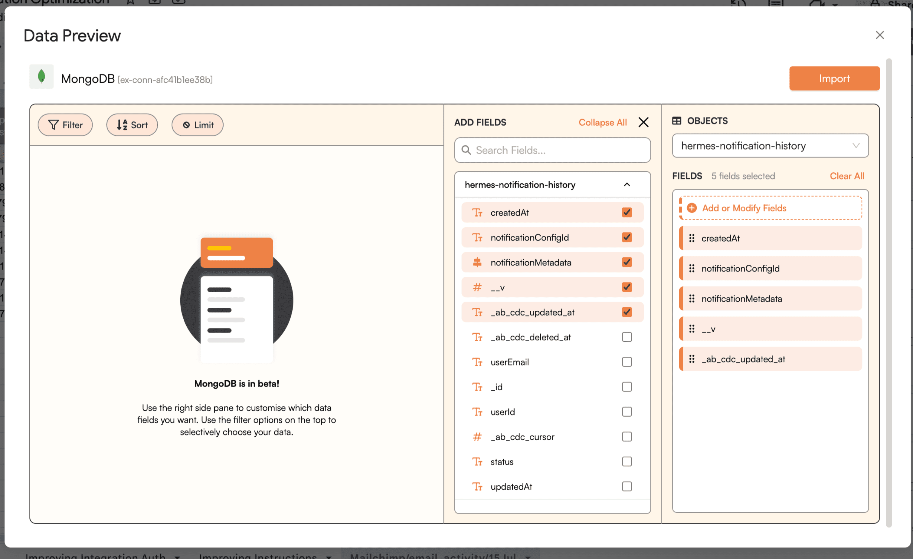
Task: Click the text type icon next to createdAt
Action: tap(477, 213)
